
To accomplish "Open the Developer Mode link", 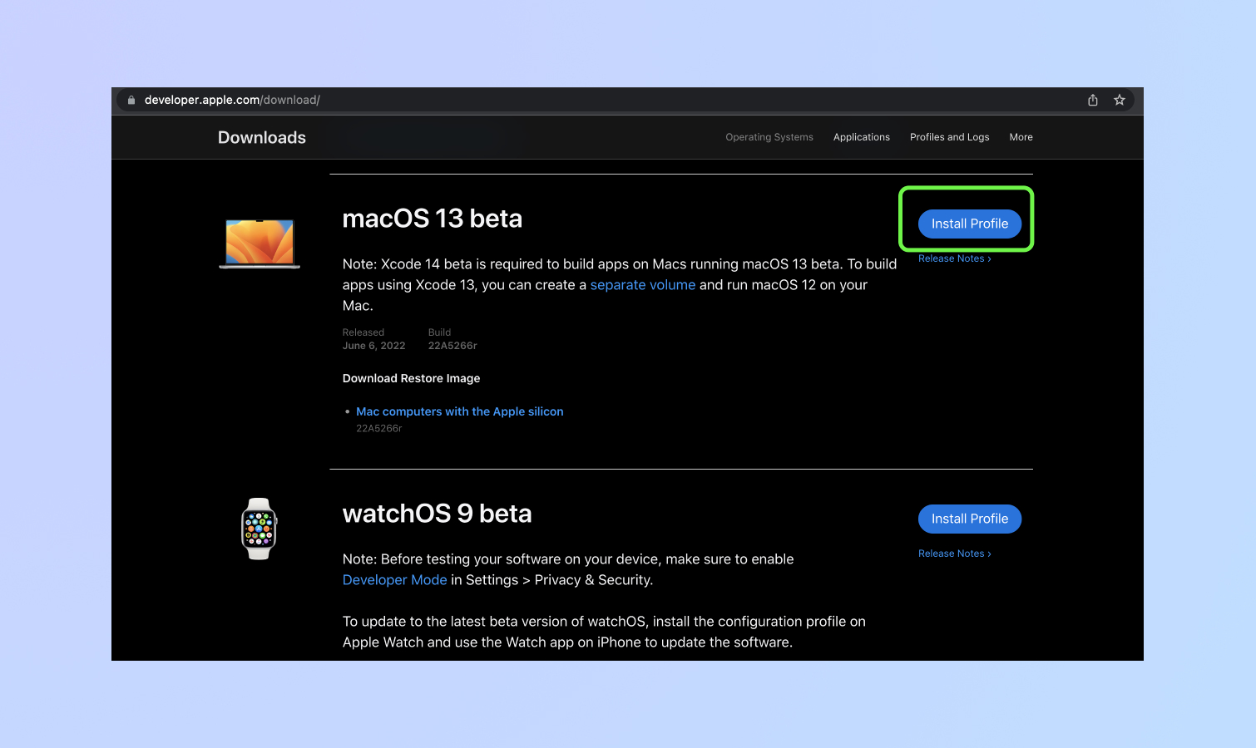I will 395,580.
